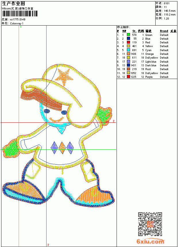This screenshot has width=178, height=247.
Task: Select the Blue swatch beside stitch count 55
Action: [128, 38]
